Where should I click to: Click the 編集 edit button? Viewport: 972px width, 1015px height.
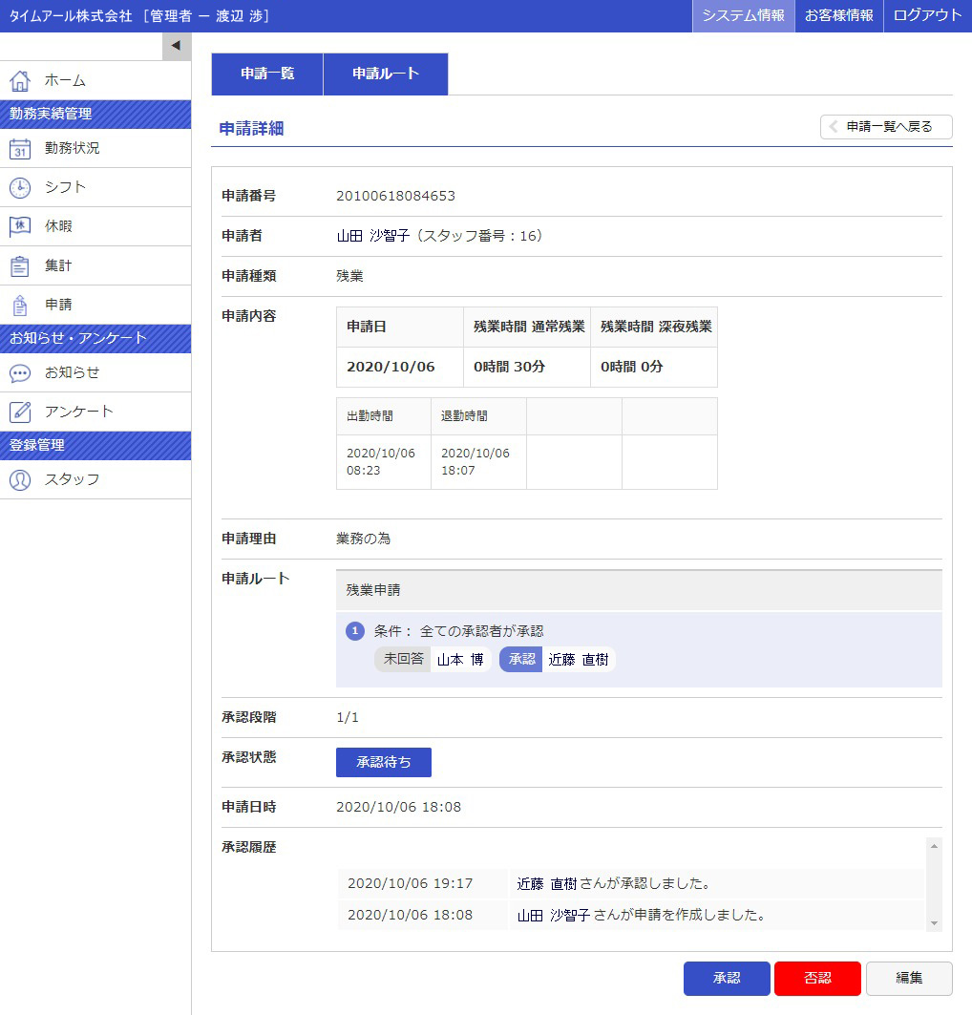tap(909, 978)
